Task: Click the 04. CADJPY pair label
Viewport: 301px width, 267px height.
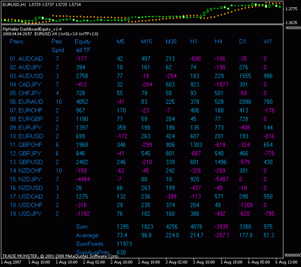Action: point(26,84)
